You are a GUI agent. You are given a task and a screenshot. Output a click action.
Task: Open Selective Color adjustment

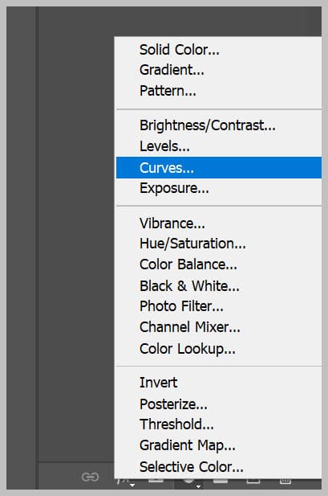tap(218, 467)
